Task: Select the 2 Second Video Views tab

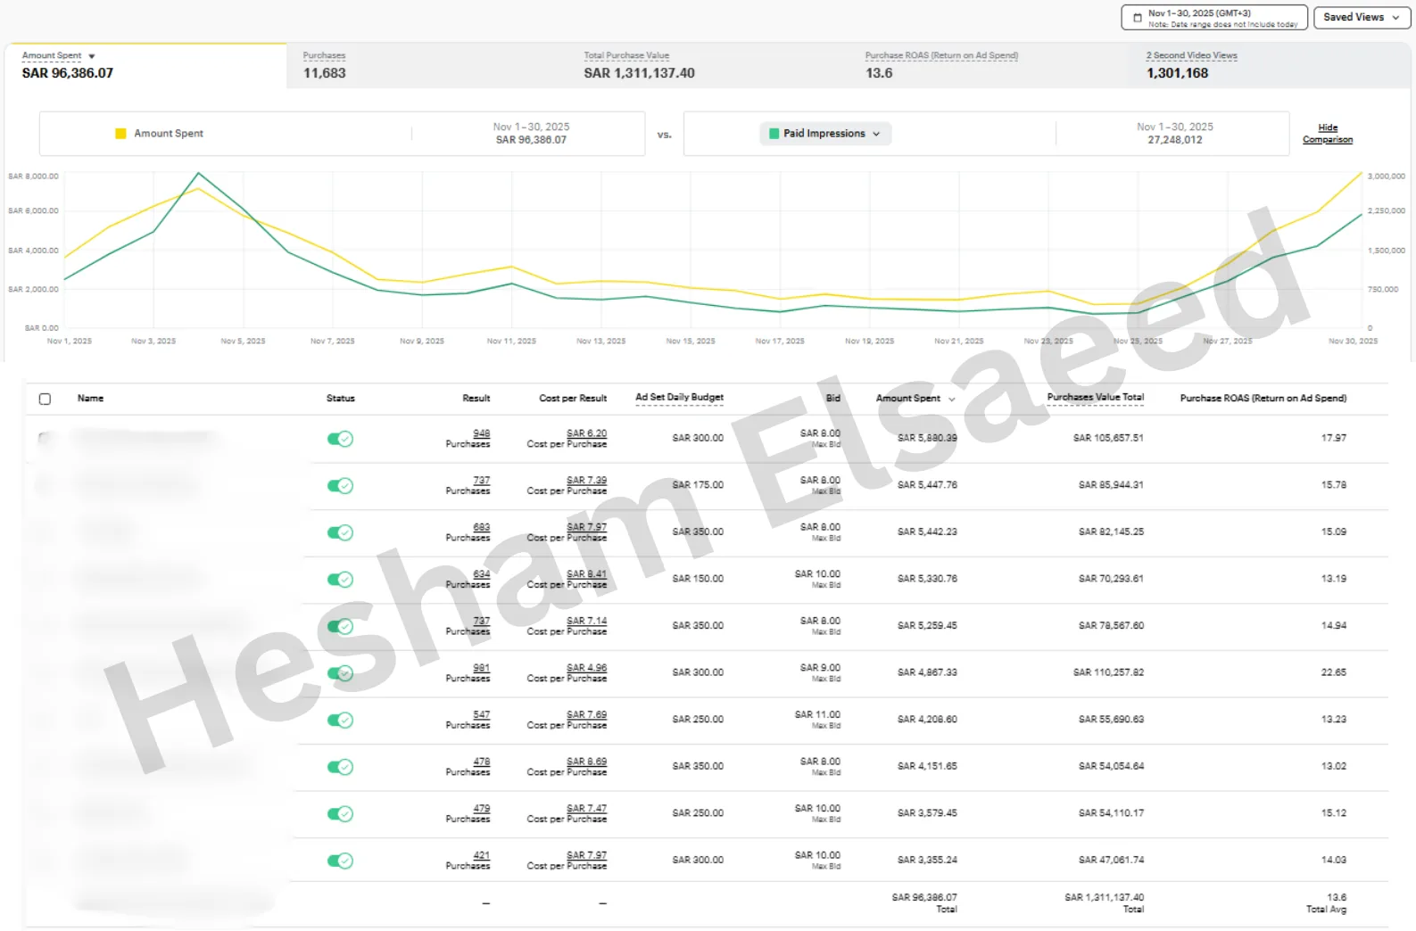Action: (1271, 65)
